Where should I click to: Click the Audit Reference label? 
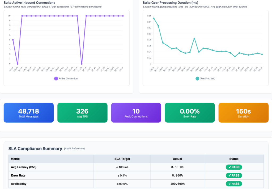(x=74, y=149)
